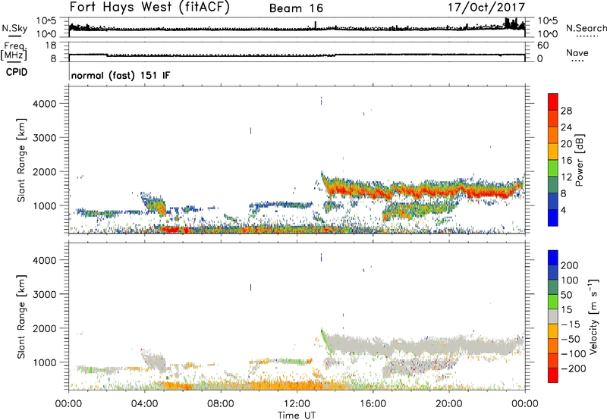Click the "20:00" time tick label
607x420 pixels.
coord(449,404)
